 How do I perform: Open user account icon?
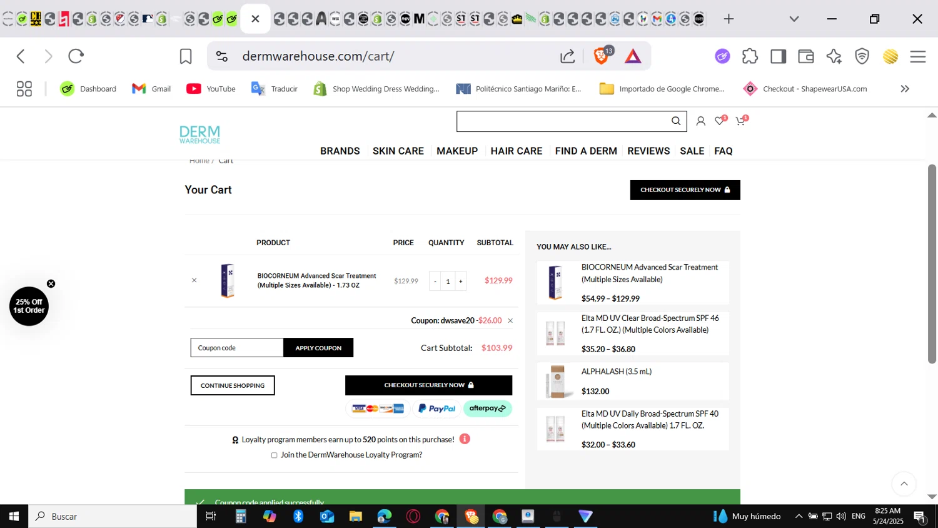coord(700,121)
